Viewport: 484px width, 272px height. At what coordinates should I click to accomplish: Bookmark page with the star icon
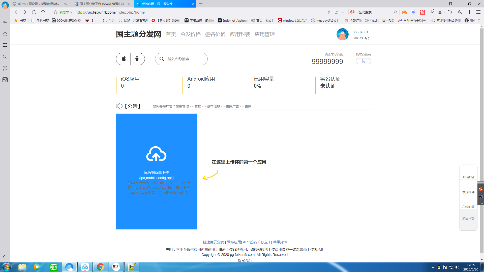click(x=55, y=12)
